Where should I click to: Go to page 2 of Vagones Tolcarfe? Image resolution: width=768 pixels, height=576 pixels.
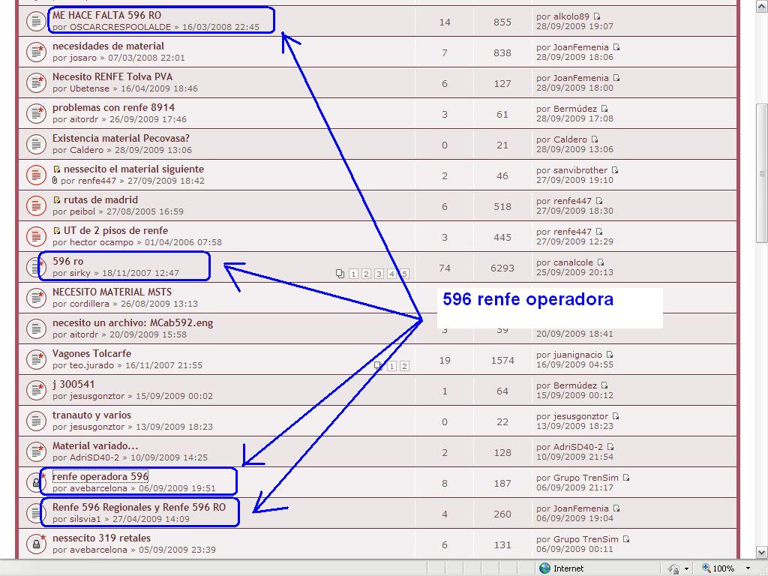[404, 366]
